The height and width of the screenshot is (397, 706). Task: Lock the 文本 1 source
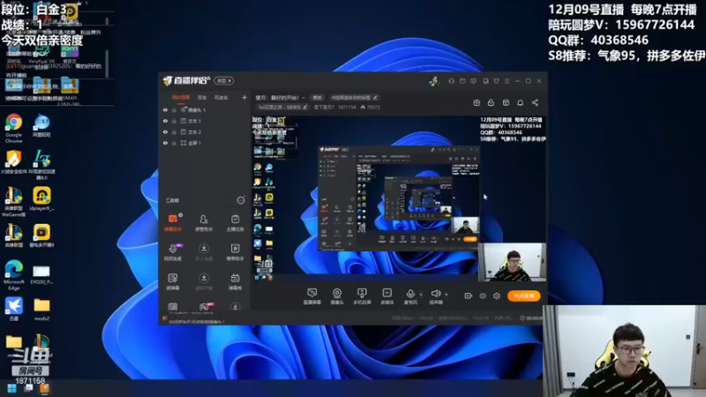[174, 121]
